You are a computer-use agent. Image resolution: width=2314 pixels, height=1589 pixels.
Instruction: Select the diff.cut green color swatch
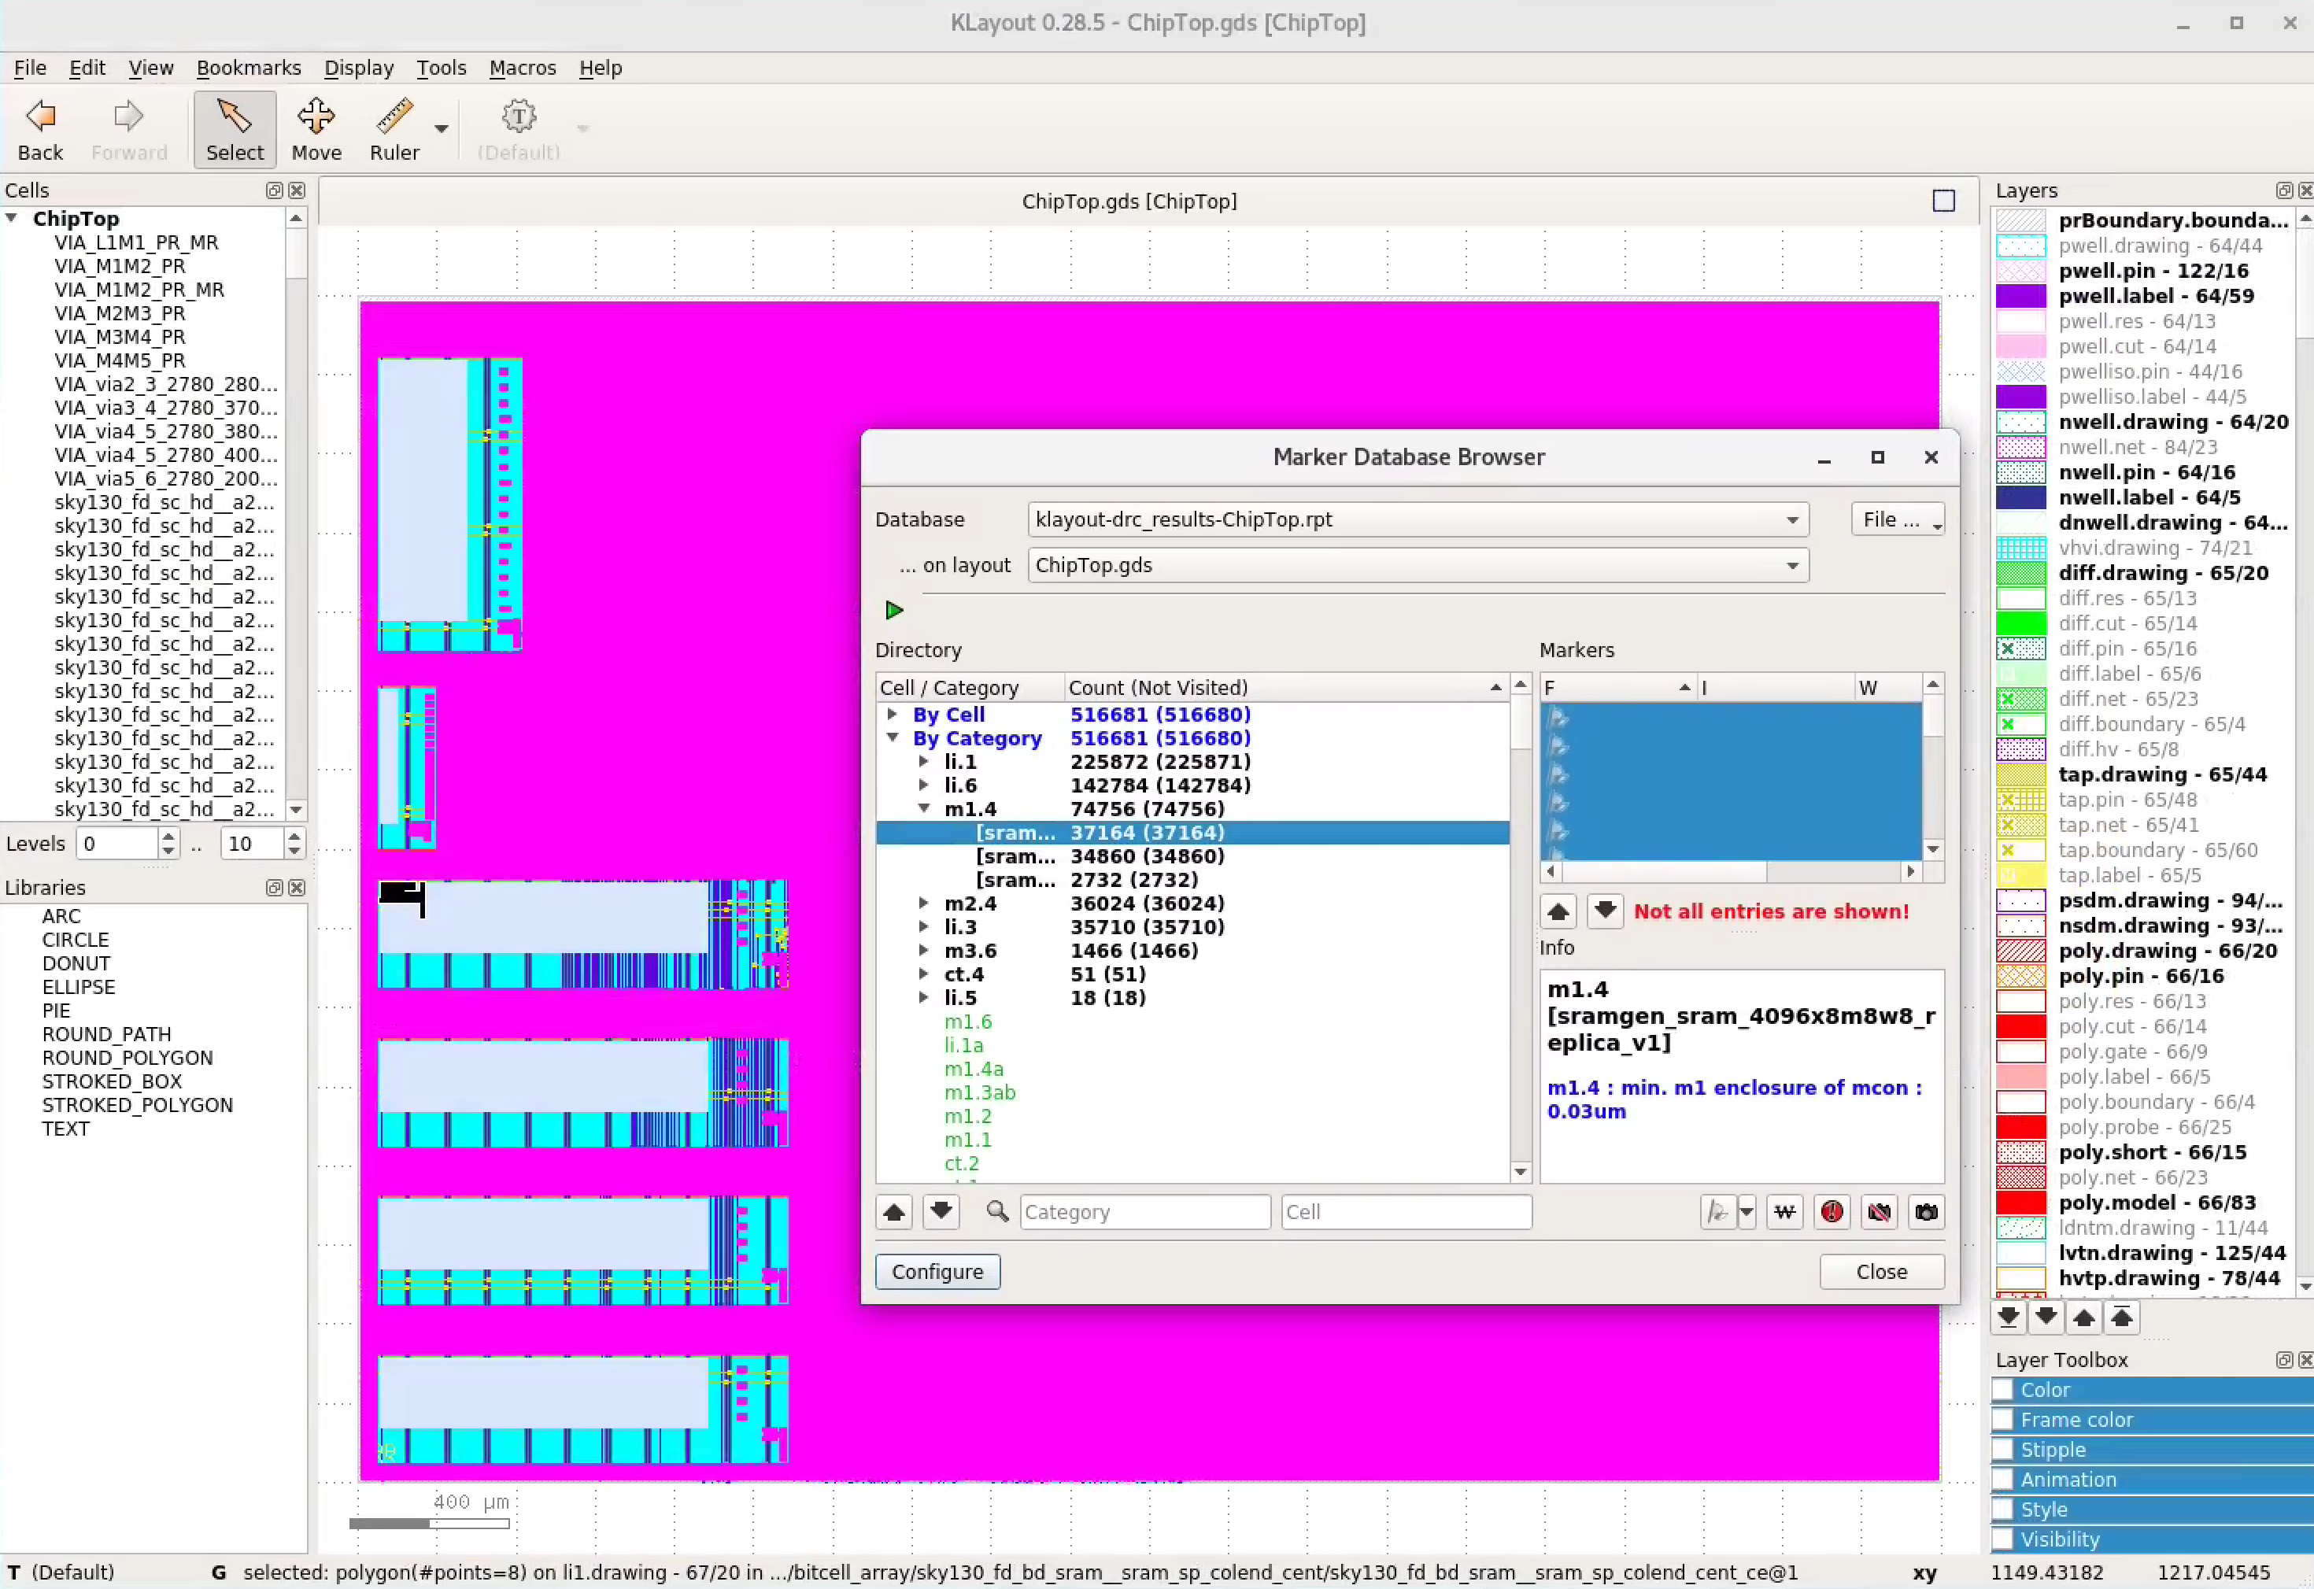click(2021, 624)
